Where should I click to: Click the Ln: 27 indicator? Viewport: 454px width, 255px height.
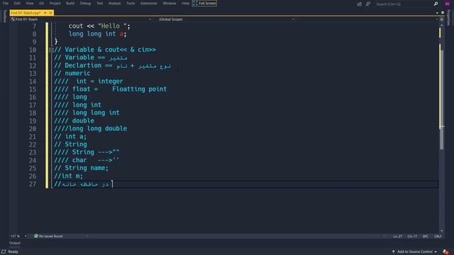pyautogui.click(x=397, y=237)
